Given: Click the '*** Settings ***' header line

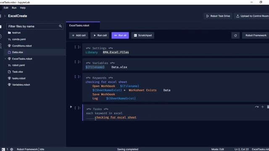Looking at the screenshot, I should click(99, 48).
